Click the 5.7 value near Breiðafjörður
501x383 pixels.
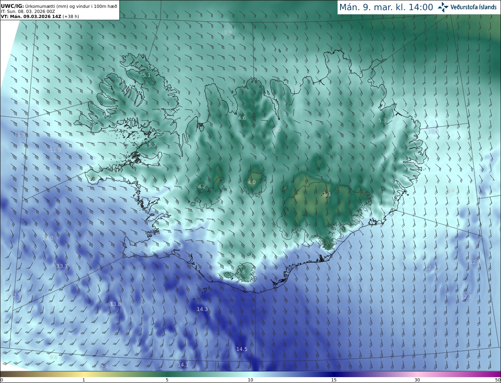pyautogui.click(x=153, y=145)
